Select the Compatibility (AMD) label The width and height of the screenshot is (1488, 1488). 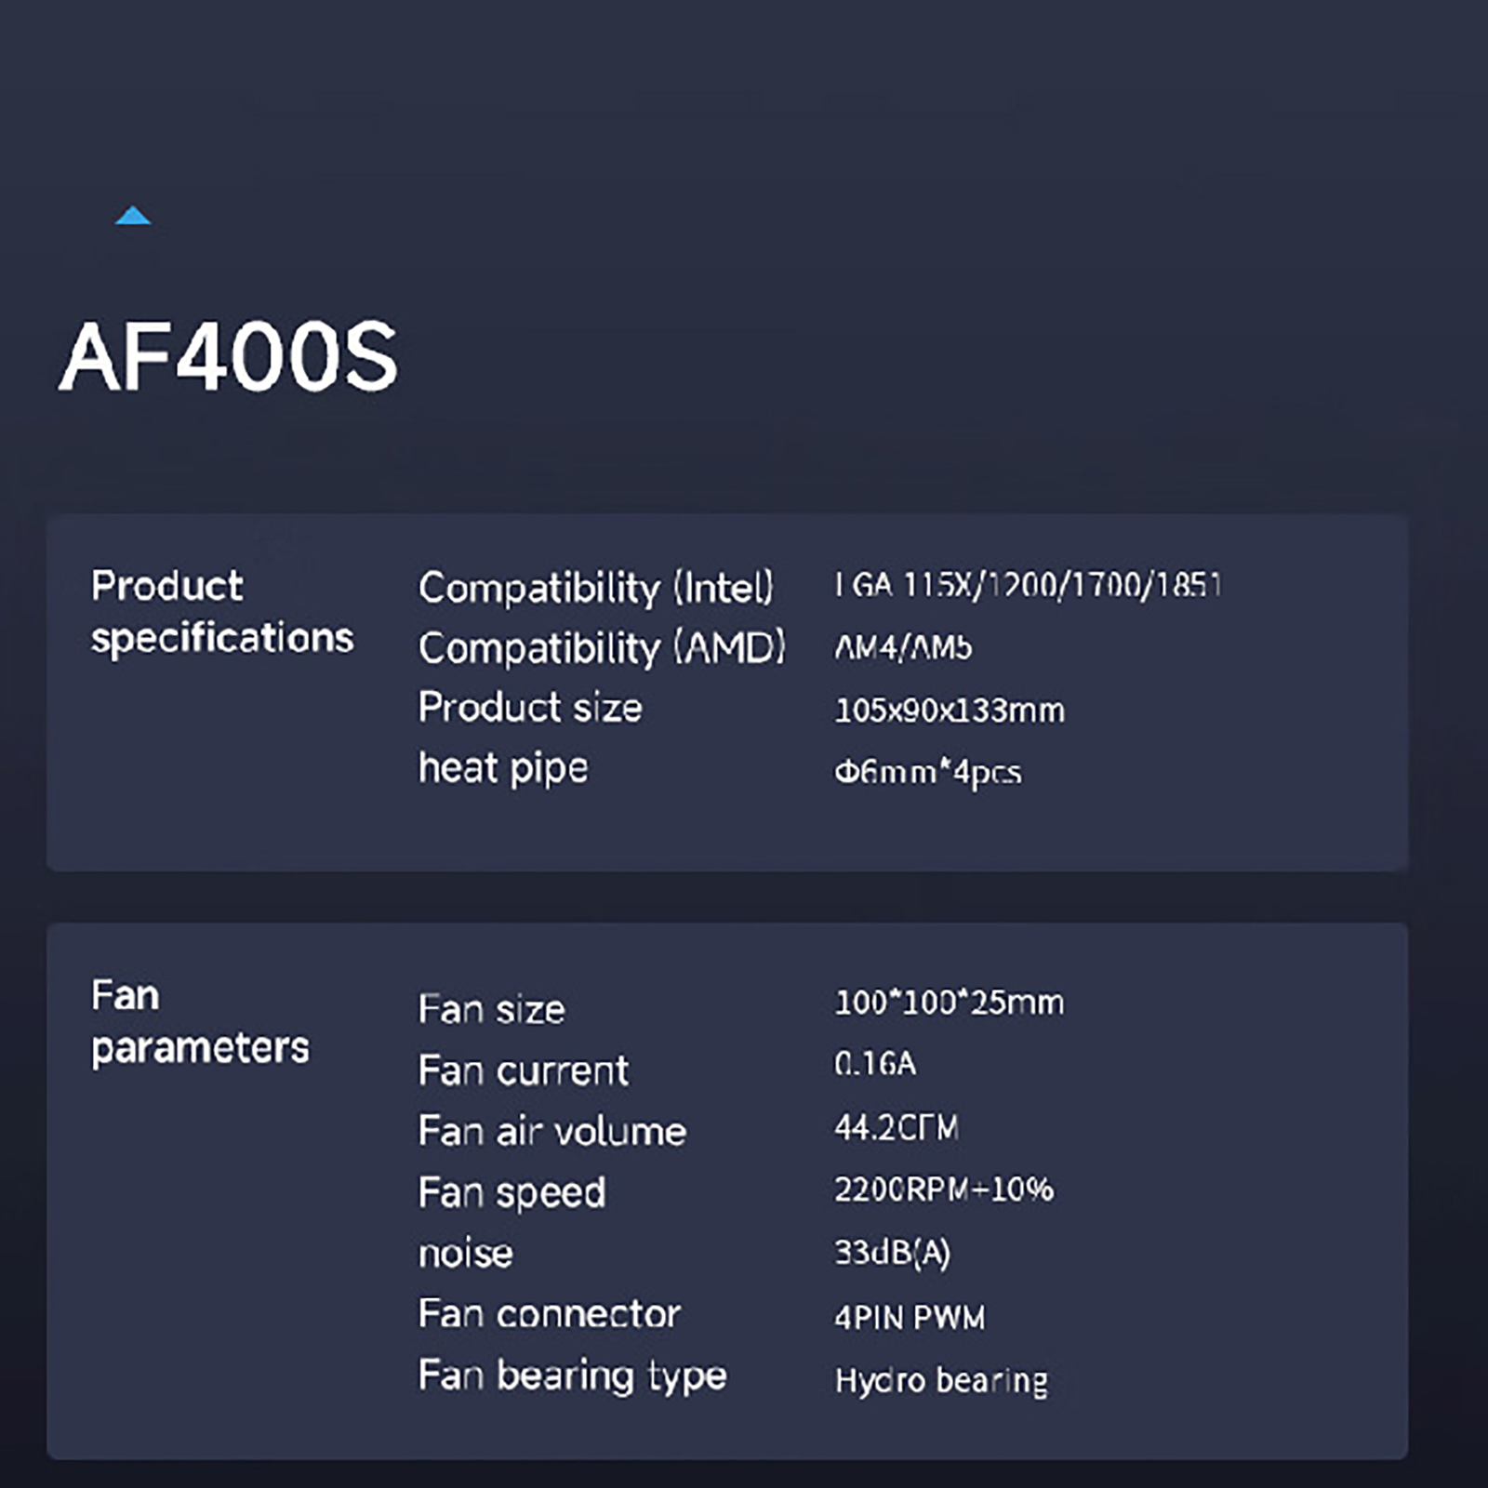(602, 648)
